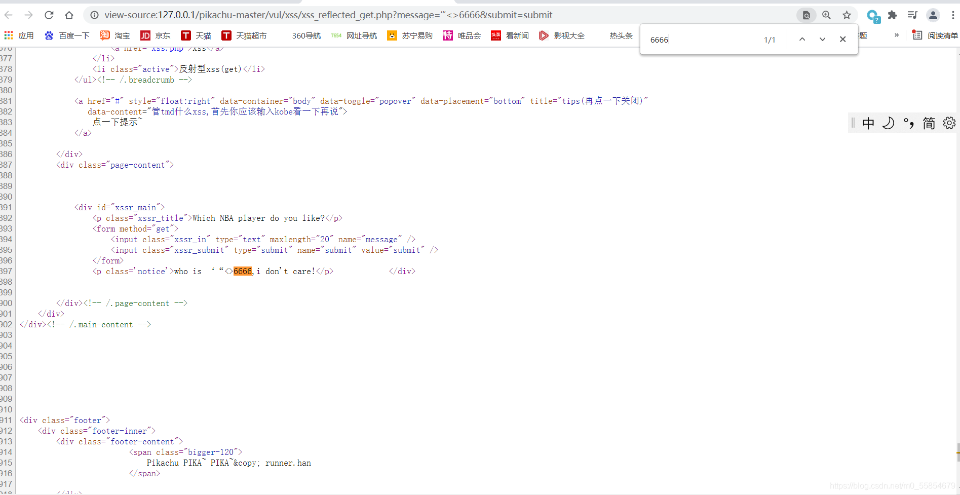The width and height of the screenshot is (960, 495).
Task: Click the highlighted 6666 match
Action: [243, 272]
